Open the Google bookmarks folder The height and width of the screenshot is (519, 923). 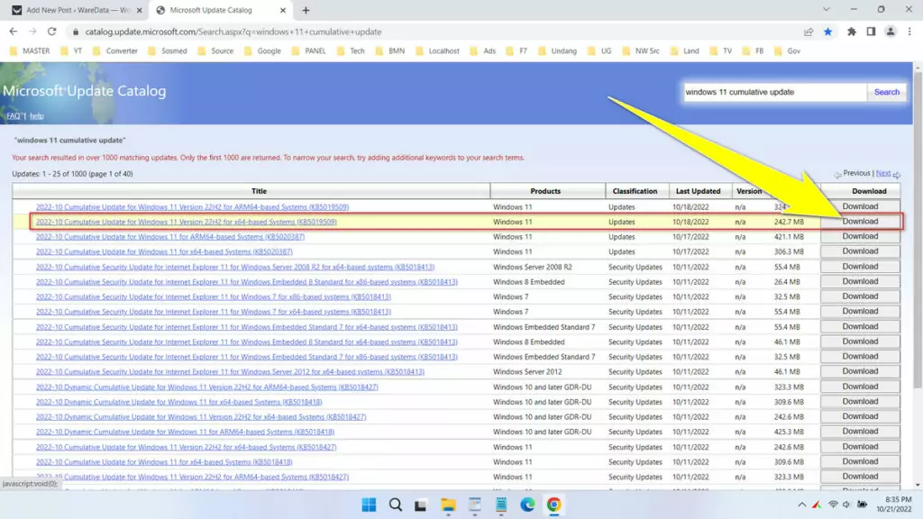(262, 51)
